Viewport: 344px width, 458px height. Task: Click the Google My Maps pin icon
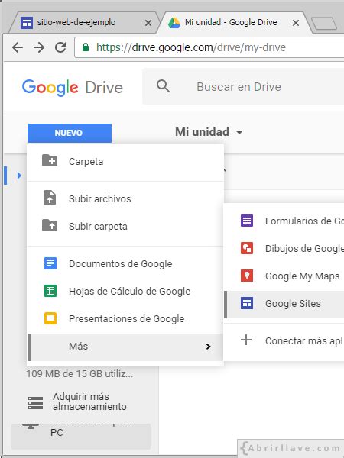coord(247,276)
